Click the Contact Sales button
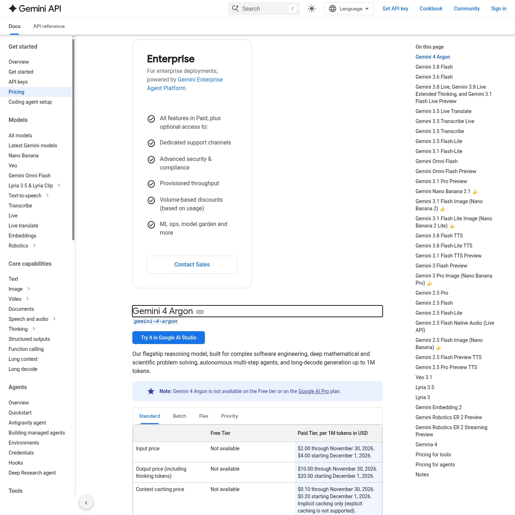The height and width of the screenshot is (515, 515). pos(192,265)
